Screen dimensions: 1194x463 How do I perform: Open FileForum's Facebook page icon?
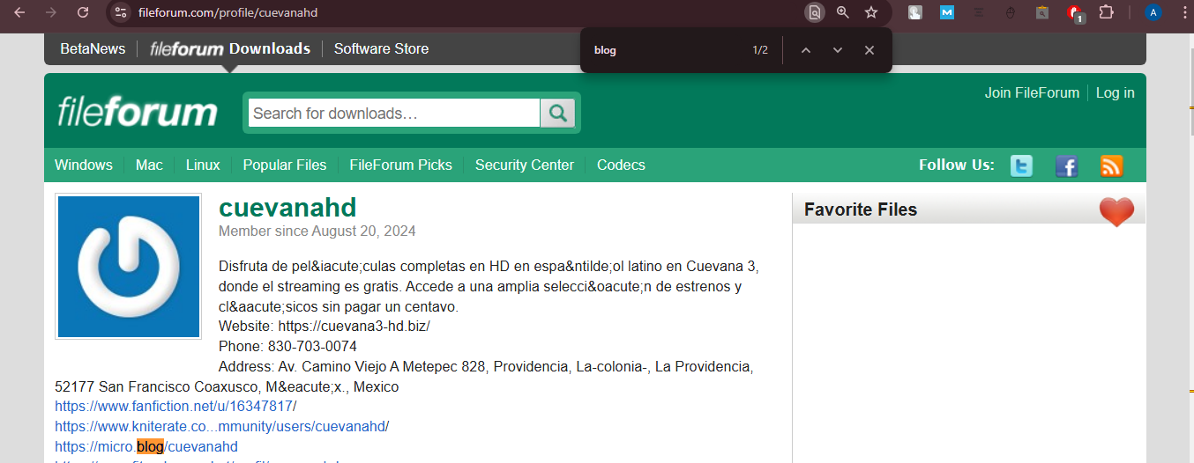click(x=1067, y=165)
